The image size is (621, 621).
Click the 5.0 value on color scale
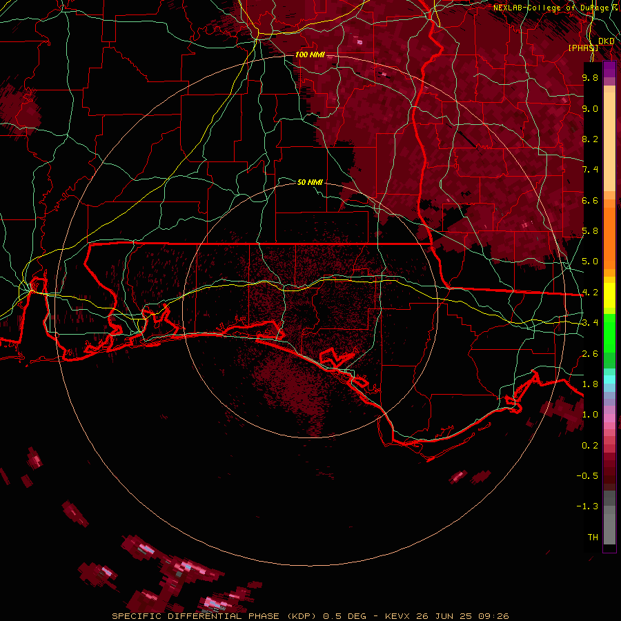590,262
